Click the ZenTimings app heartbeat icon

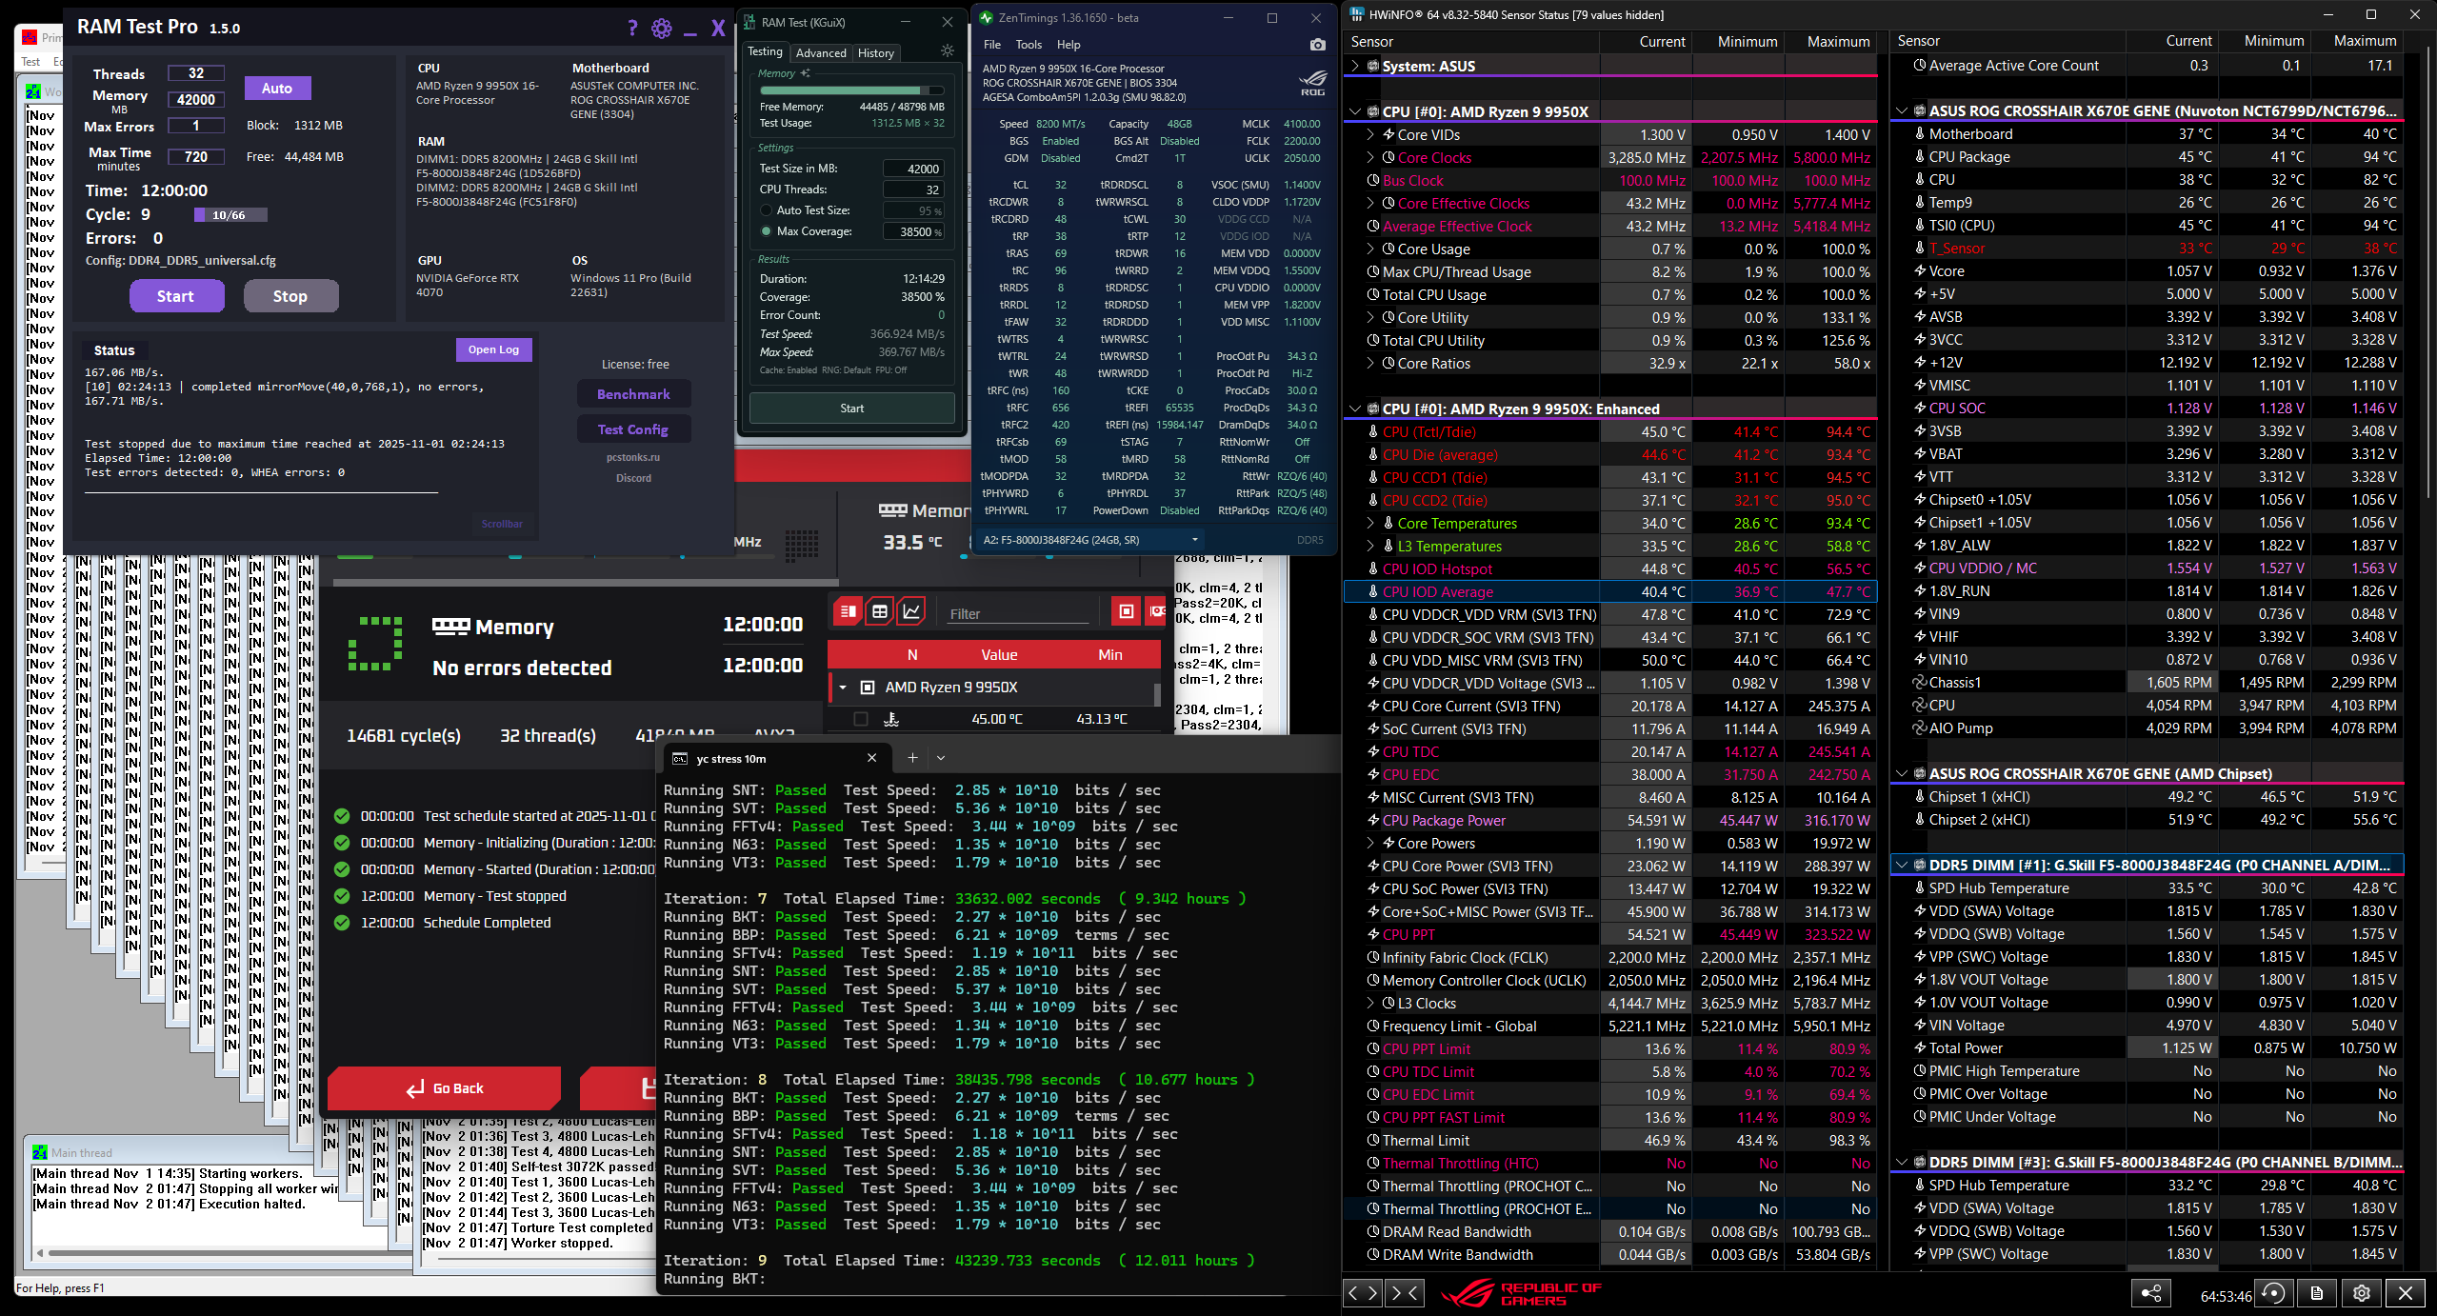[987, 18]
